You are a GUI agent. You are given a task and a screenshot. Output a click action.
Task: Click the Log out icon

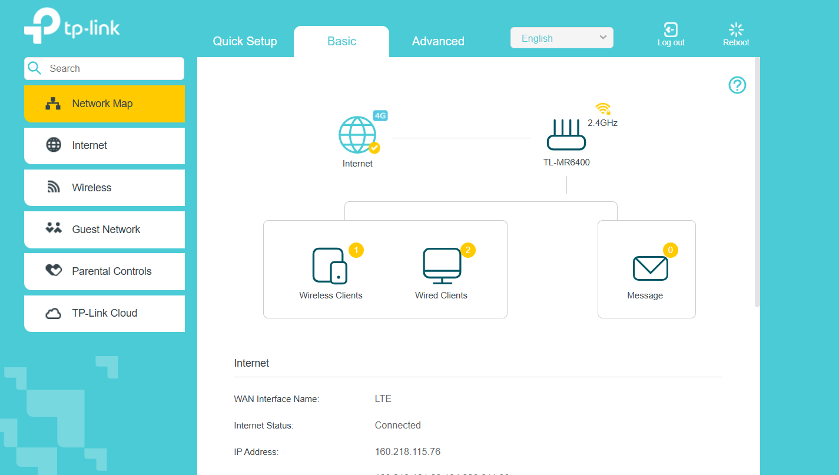pos(671,30)
